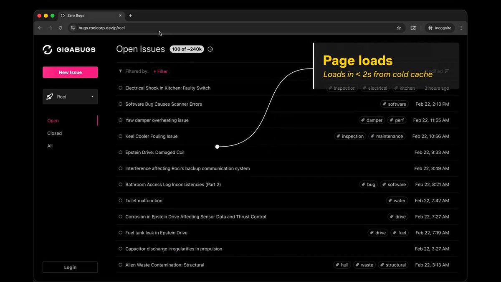
Task: Click the browser back arrow
Action: coord(40,28)
